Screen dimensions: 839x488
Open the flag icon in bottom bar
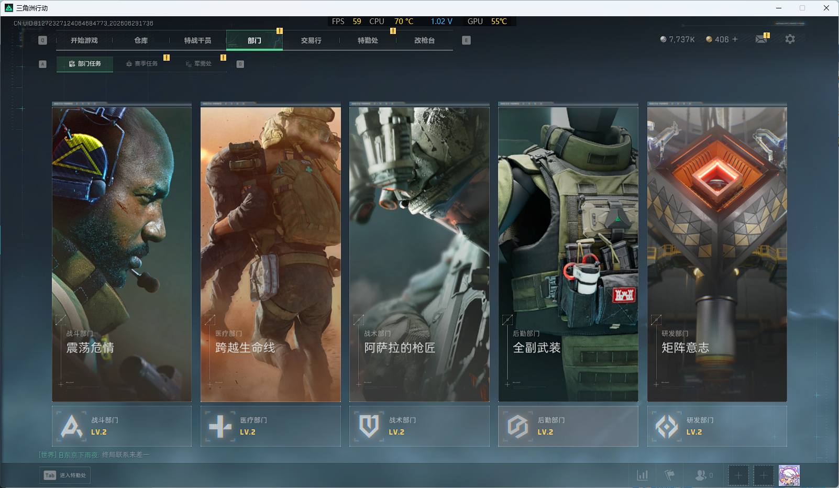tap(669, 475)
